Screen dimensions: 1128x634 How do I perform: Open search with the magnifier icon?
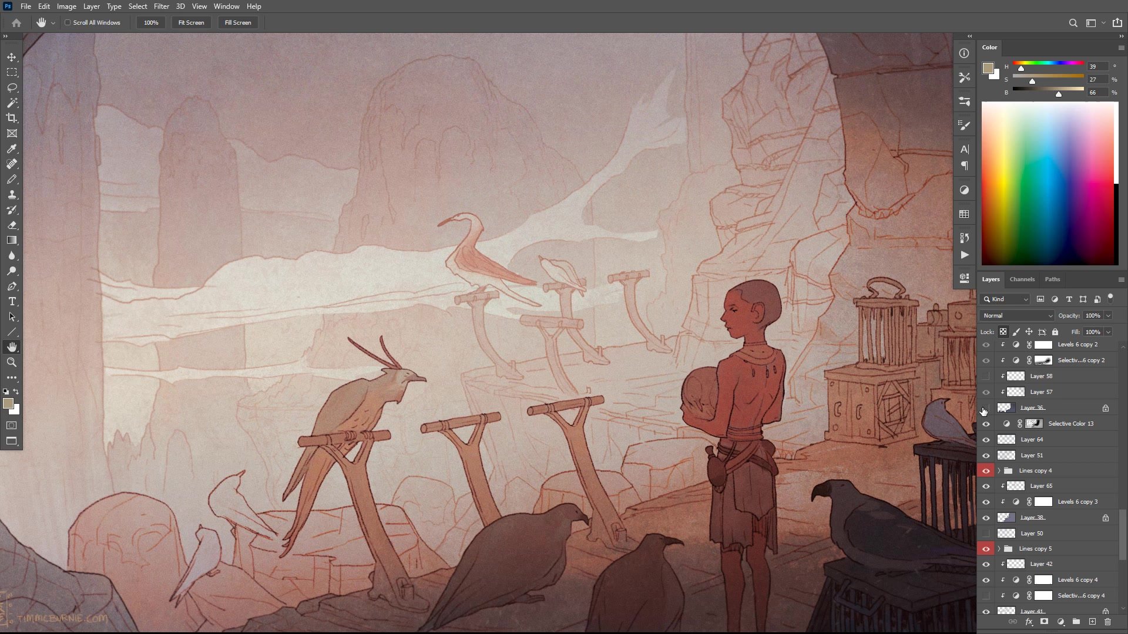[x=1073, y=22]
